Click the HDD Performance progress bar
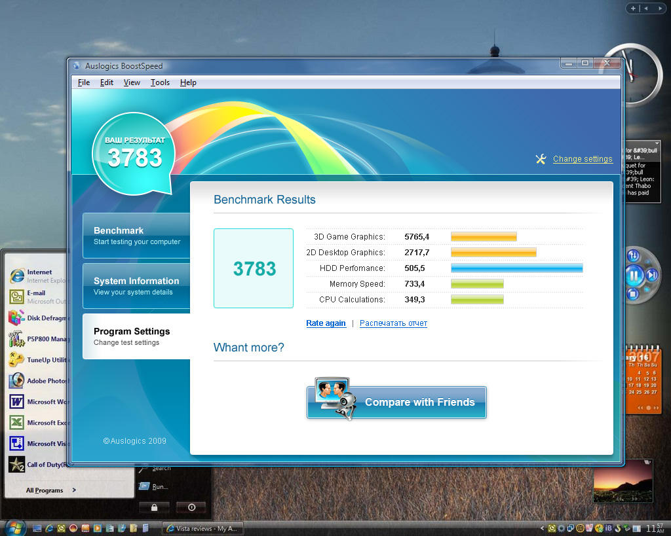Image resolution: width=671 pixels, height=536 pixels. pyautogui.click(x=516, y=268)
